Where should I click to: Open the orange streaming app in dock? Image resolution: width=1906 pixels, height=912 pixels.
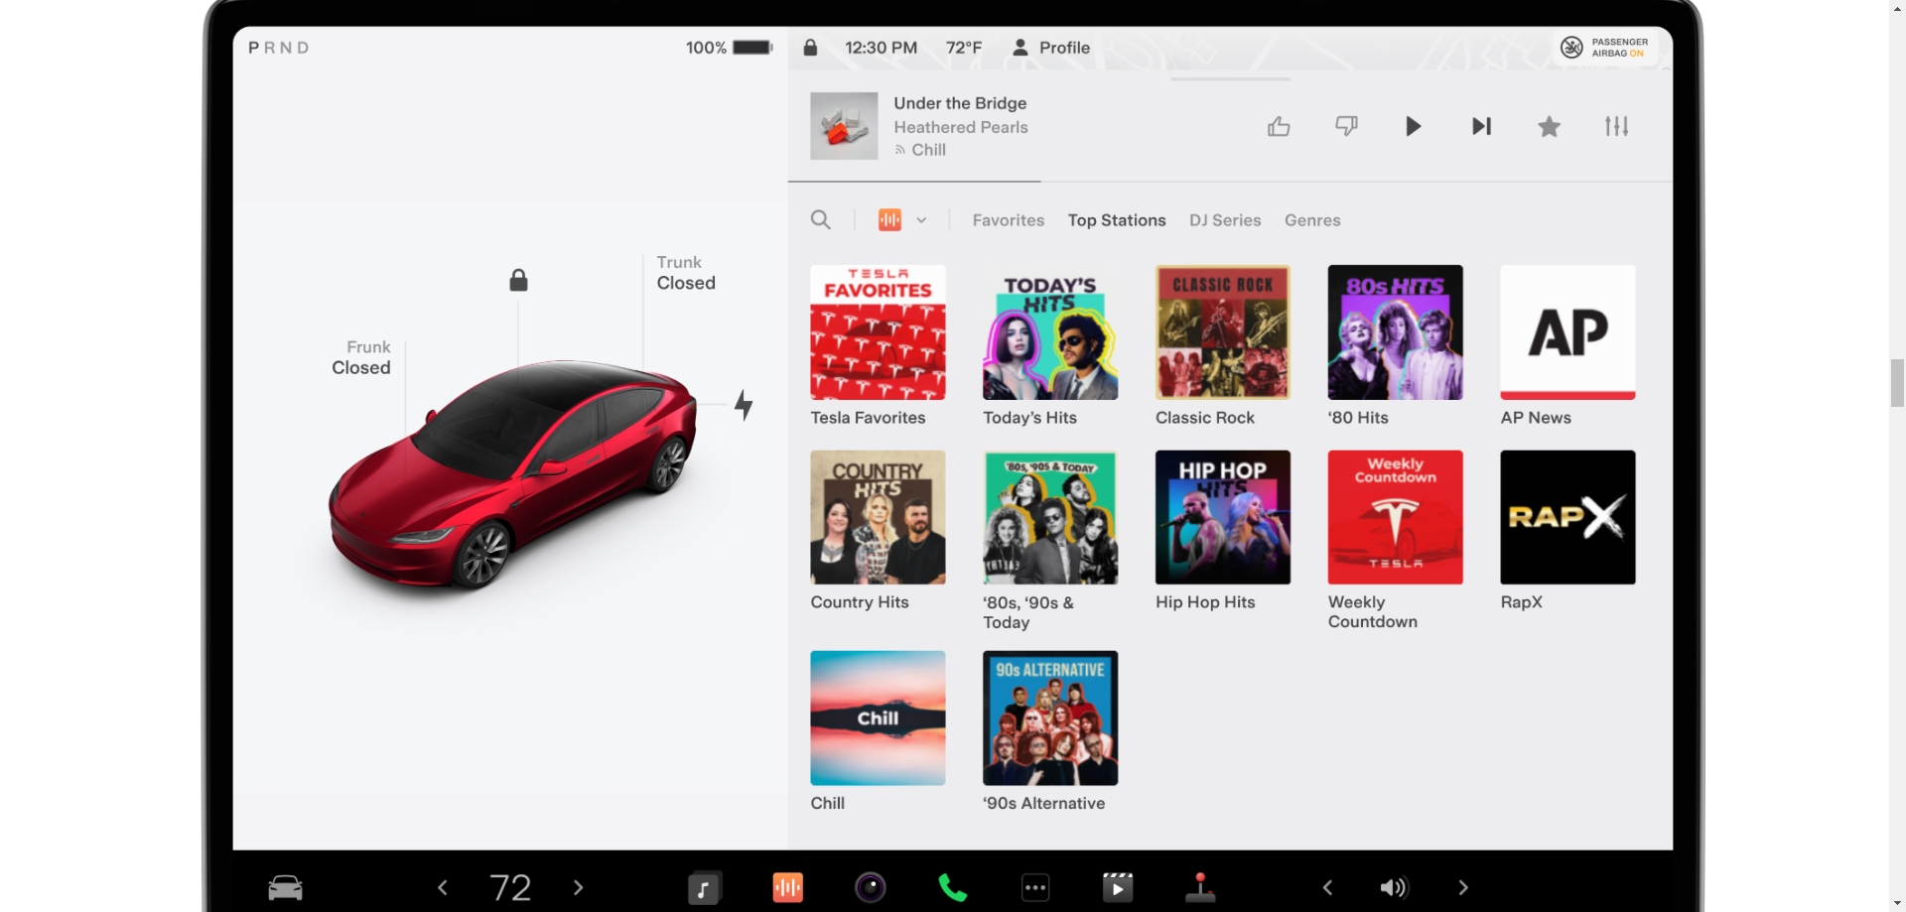[787, 887]
